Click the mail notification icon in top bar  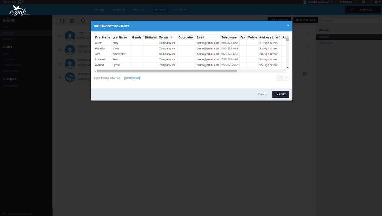coord(21,2)
